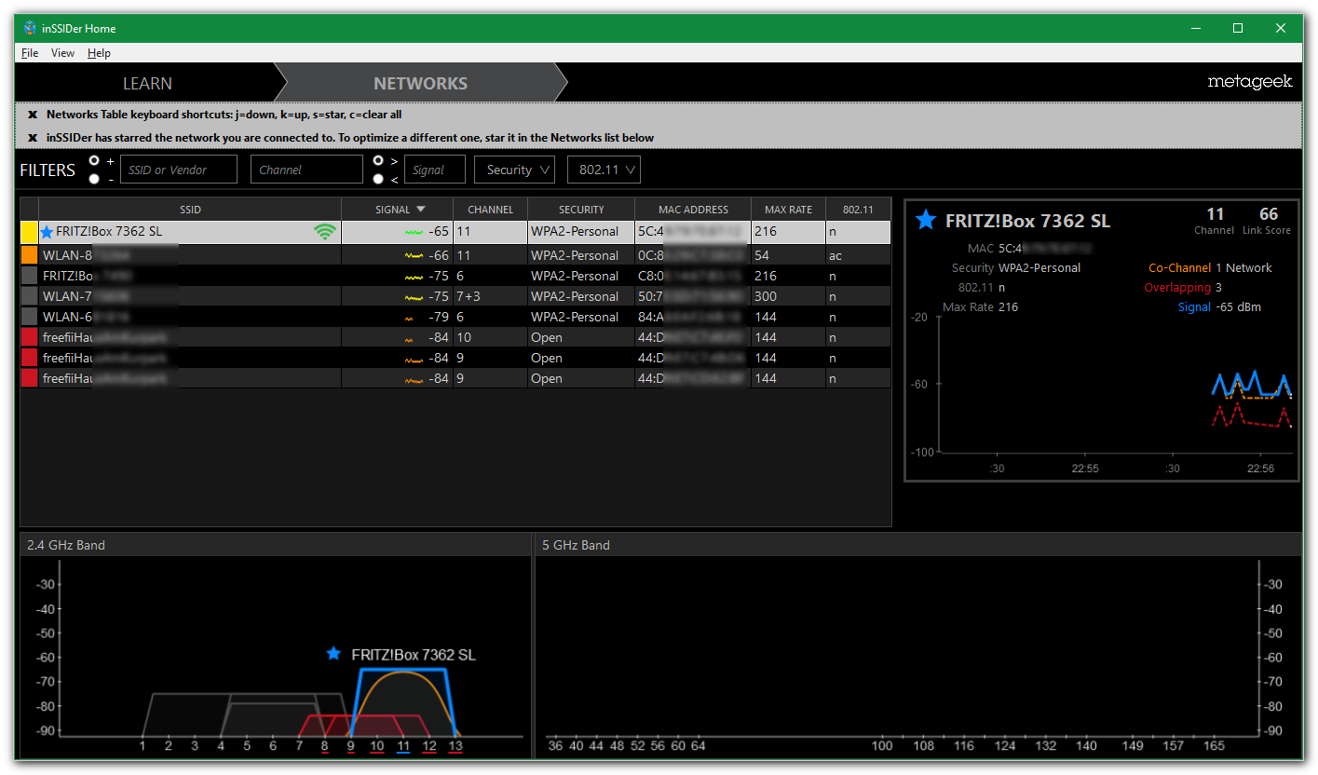
Task: Dismiss the starred network notice with its X
Action: coord(33,138)
